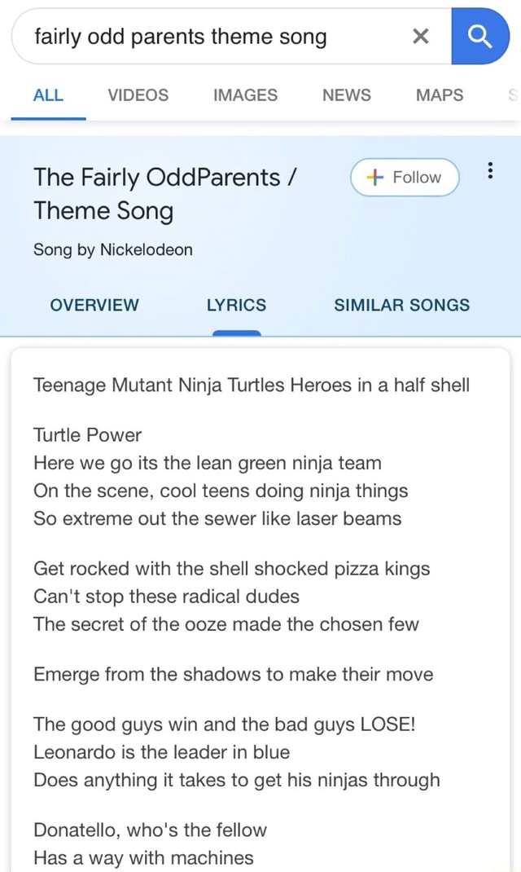This screenshot has width=521, height=872.
Task: Switch to the VIDEOS search tab
Action: [137, 95]
